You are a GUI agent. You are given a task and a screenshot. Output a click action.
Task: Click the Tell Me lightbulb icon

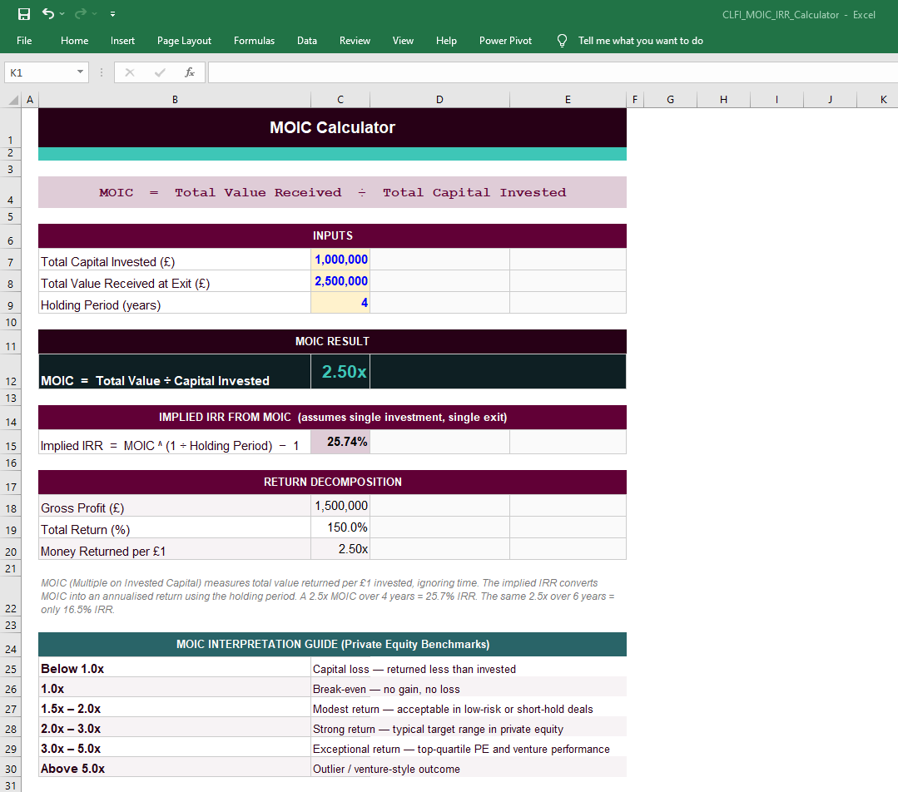coord(562,40)
